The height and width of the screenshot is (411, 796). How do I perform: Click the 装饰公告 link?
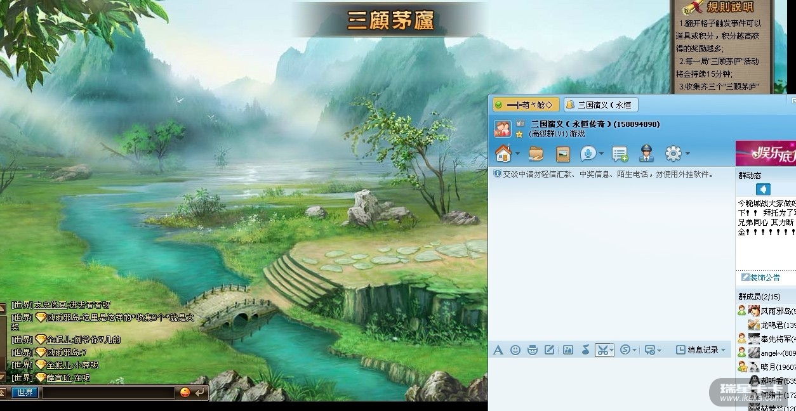pyautogui.click(x=760, y=277)
